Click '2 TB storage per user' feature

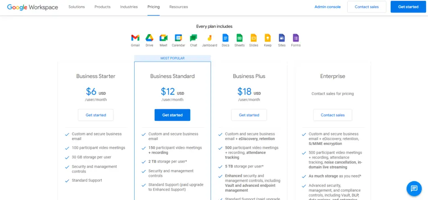tap(168, 162)
